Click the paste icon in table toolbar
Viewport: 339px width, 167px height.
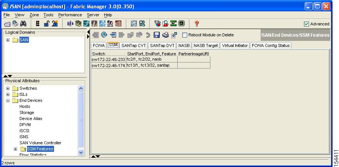coord(139,35)
